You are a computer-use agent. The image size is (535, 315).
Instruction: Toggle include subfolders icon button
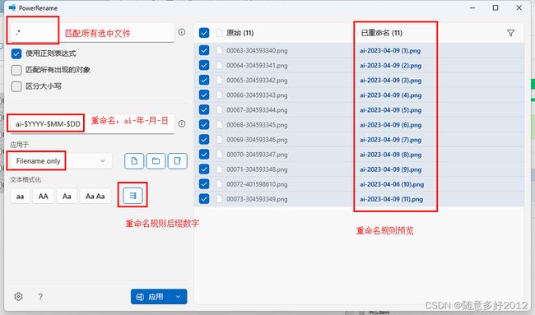(178, 161)
